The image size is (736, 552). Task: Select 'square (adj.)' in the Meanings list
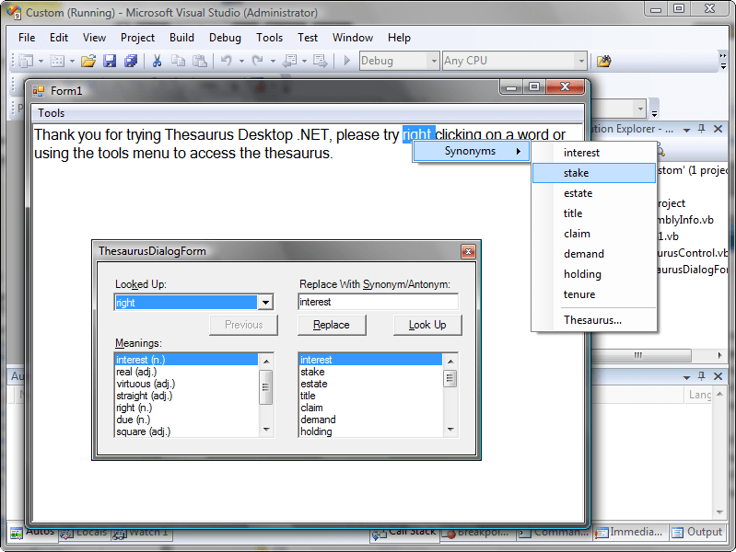(186, 431)
